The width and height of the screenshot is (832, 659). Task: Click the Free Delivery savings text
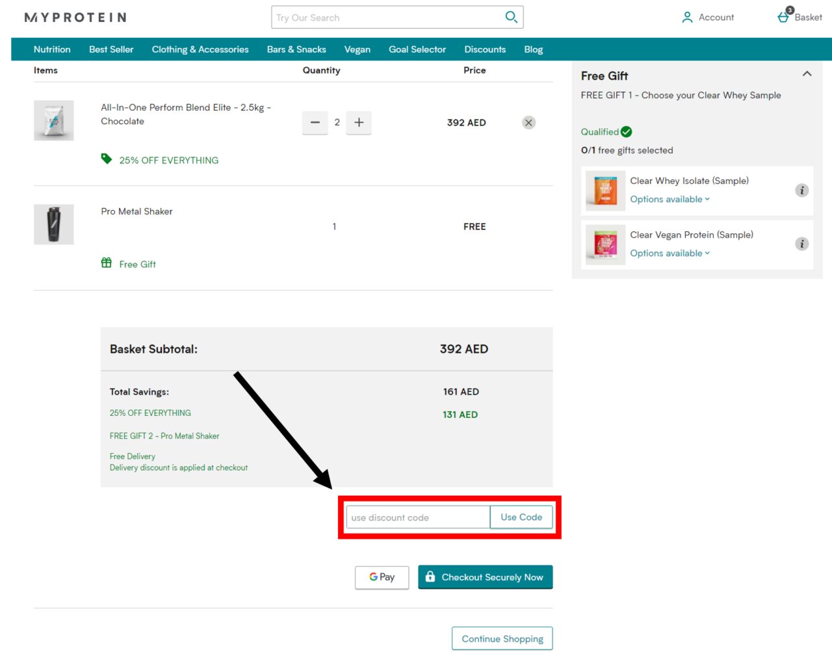[x=133, y=456]
